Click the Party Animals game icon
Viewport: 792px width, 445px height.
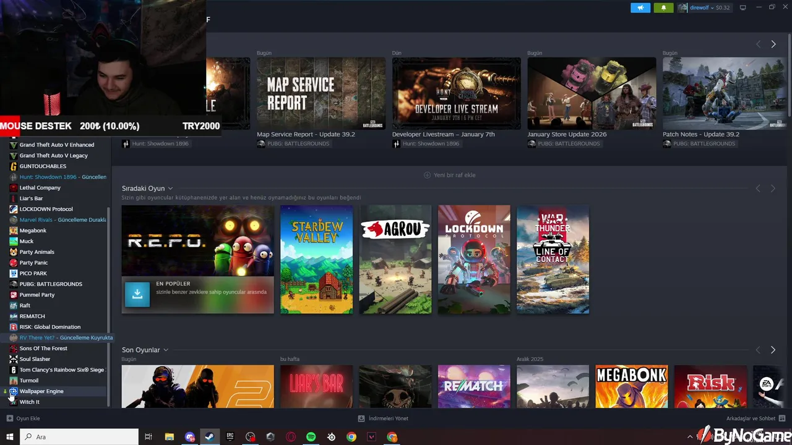14,252
